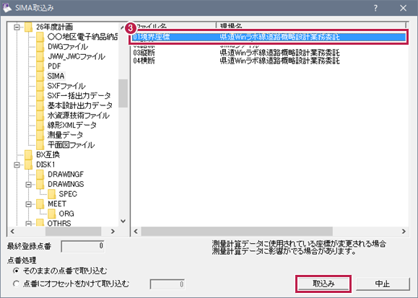Click the offset value input field
The image size is (418, 298).
coord(167,284)
